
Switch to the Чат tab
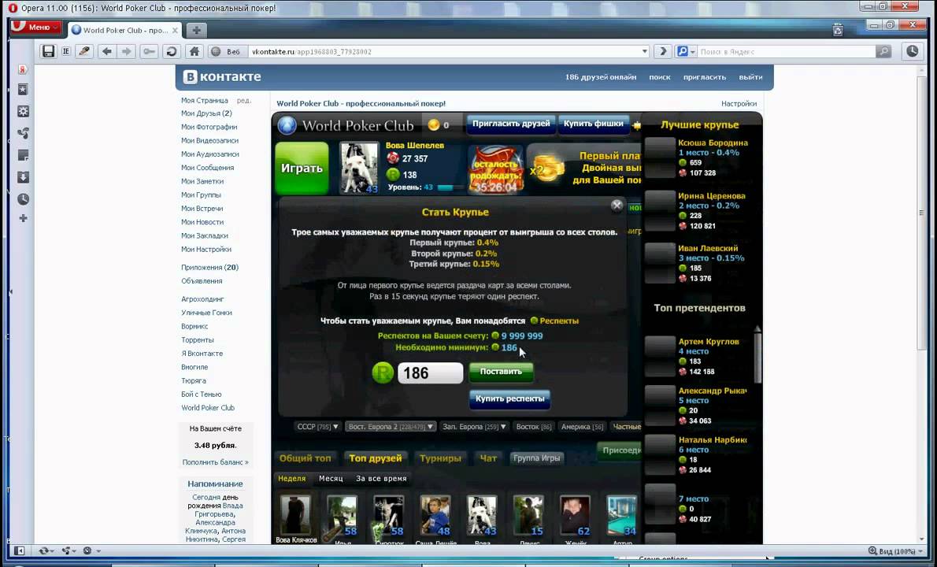488,458
